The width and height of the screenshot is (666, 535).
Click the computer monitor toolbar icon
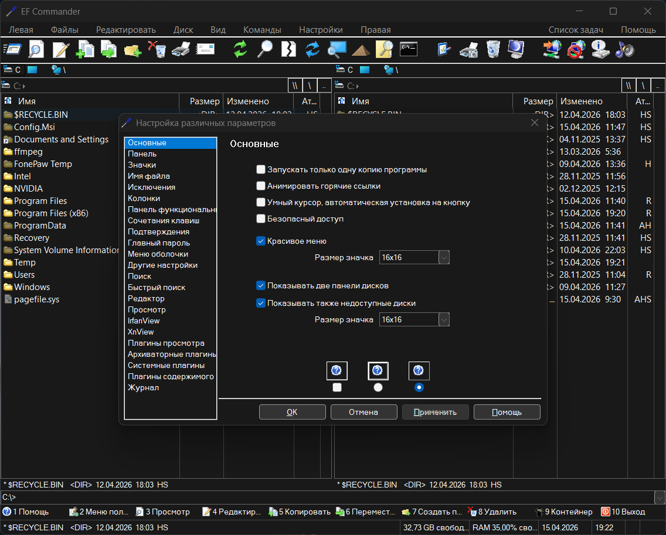(x=516, y=49)
